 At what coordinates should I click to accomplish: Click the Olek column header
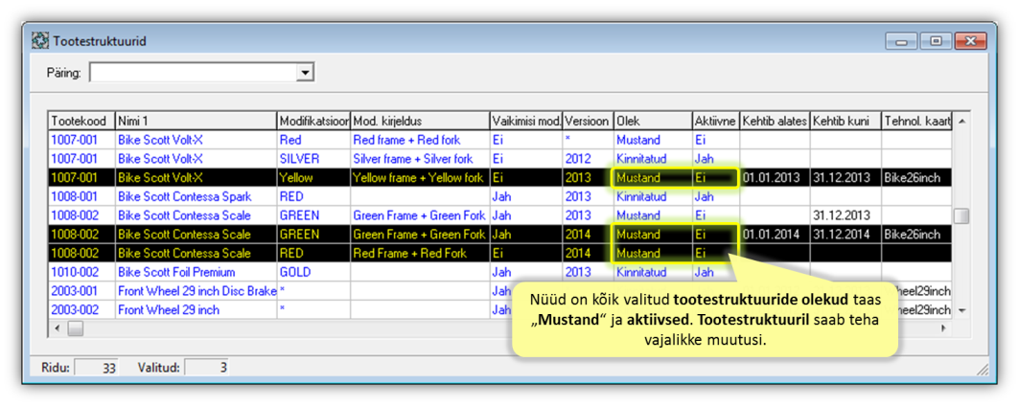tap(653, 122)
